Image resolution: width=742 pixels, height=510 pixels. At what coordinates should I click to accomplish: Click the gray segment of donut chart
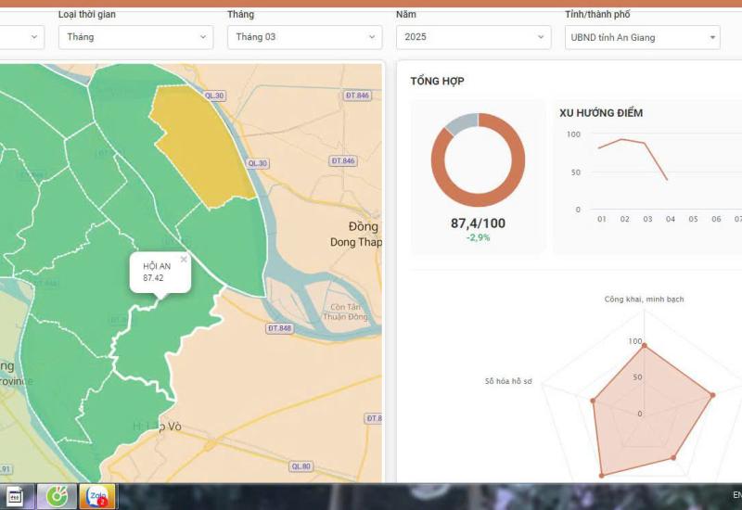[x=462, y=122]
